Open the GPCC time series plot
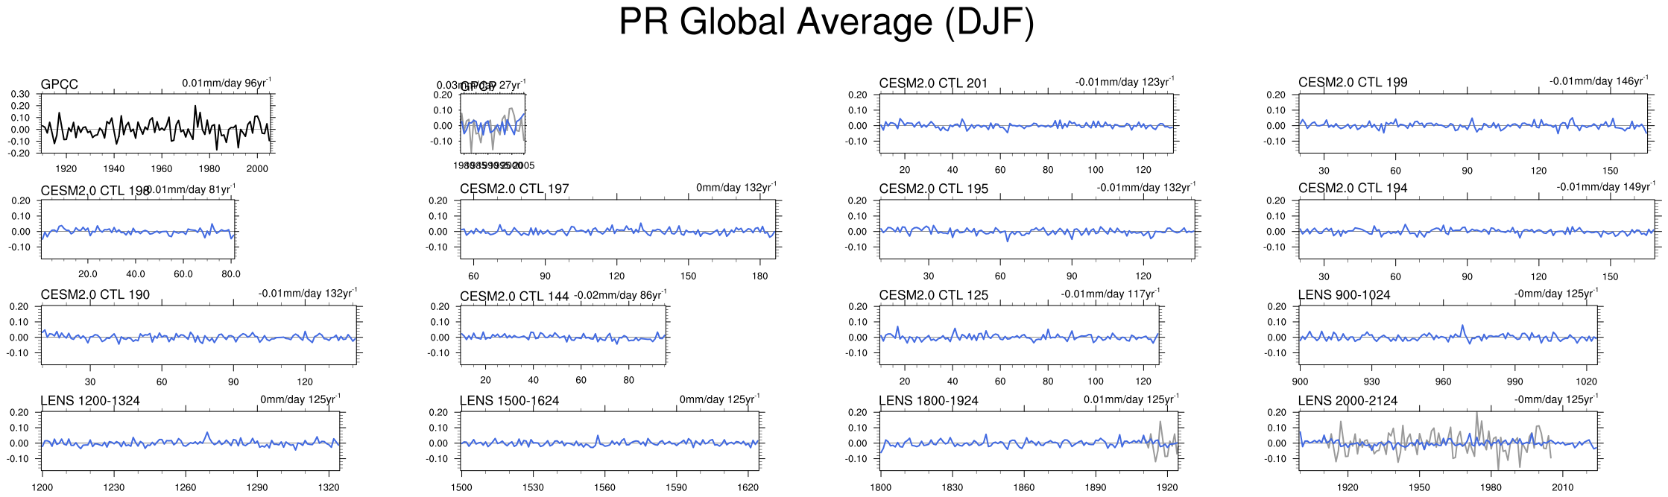Viewport: 1668px width, 497px height. [156, 124]
